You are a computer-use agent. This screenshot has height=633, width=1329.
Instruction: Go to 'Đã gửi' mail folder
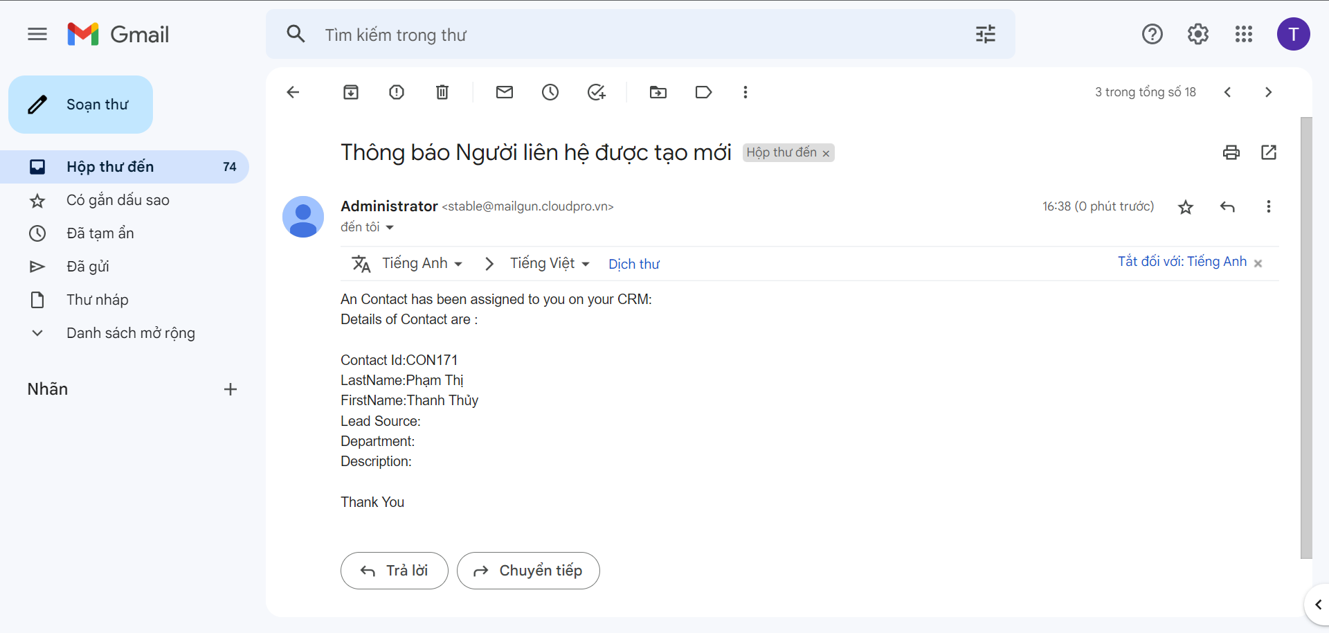coord(88,266)
